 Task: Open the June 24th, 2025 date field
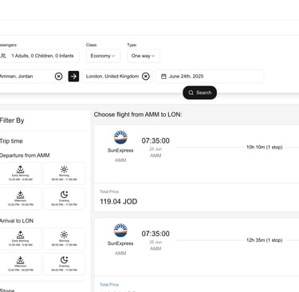tap(210, 77)
